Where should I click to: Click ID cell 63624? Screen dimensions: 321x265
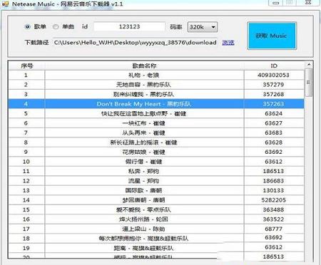[x=274, y=113]
